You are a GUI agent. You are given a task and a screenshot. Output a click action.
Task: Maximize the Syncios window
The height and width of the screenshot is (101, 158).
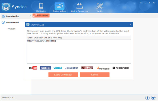point(149,3)
